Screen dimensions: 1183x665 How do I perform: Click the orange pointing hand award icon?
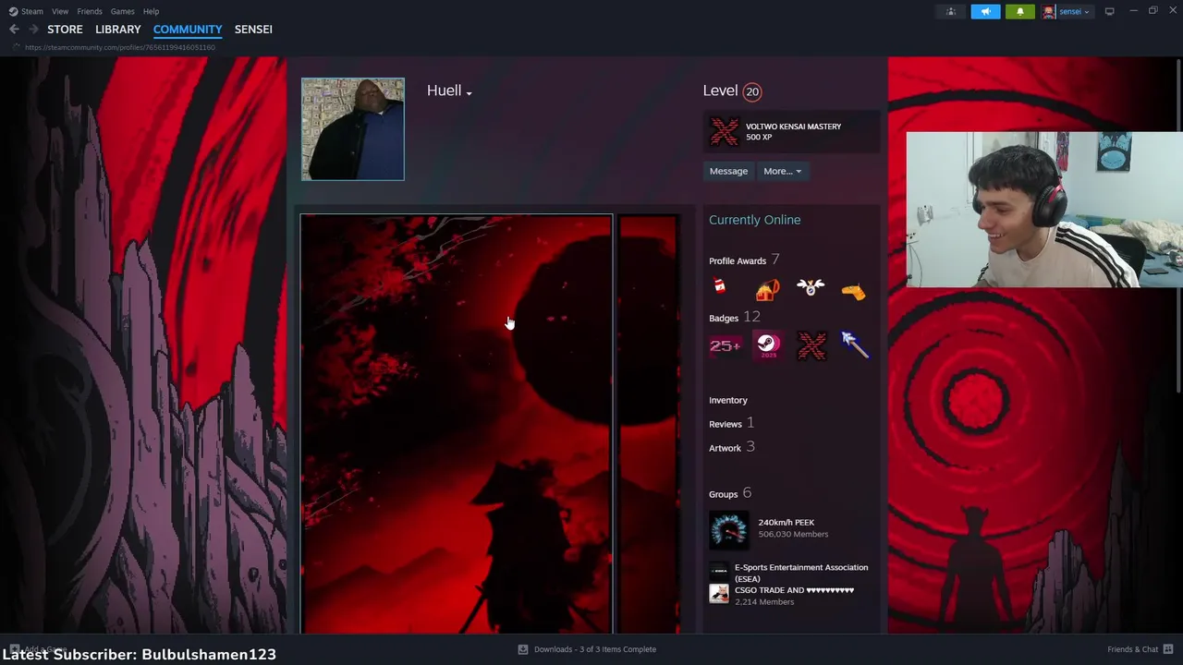854,291
